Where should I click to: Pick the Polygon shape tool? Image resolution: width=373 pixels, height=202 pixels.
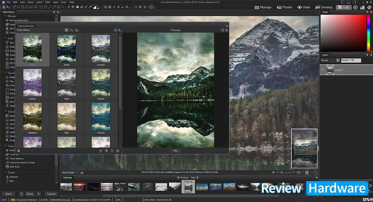tap(58, 7)
